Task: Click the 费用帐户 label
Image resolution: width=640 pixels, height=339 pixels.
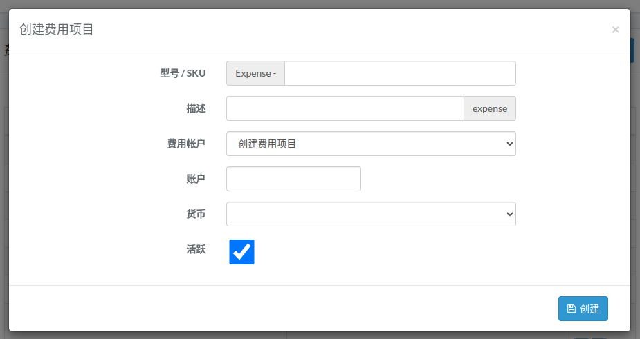Action: [x=186, y=144]
